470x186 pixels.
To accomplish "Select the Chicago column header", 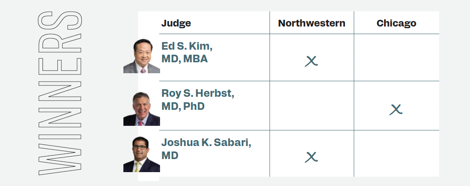I will [396, 23].
